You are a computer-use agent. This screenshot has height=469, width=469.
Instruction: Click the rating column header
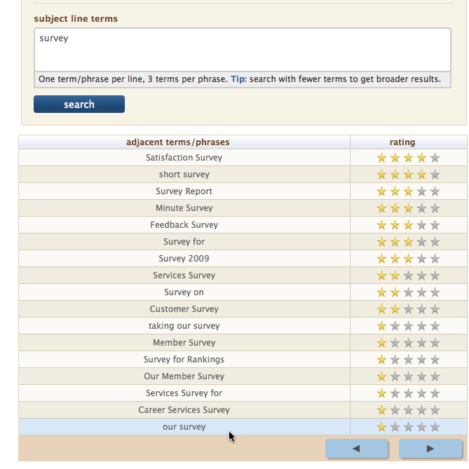tap(402, 142)
